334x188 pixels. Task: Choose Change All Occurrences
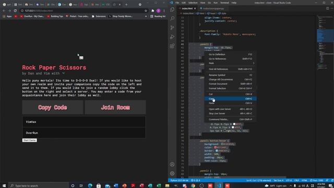pos(230,79)
